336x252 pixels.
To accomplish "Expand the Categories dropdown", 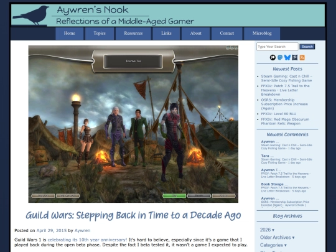I will point(273,245).
